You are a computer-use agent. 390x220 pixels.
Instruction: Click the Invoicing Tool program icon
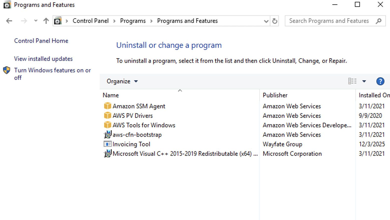click(107, 144)
